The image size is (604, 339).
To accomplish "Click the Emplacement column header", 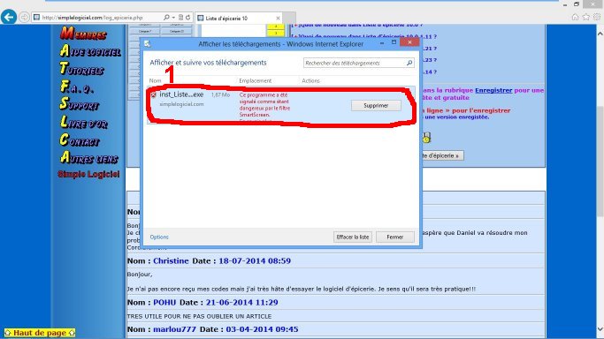I will 255,80.
